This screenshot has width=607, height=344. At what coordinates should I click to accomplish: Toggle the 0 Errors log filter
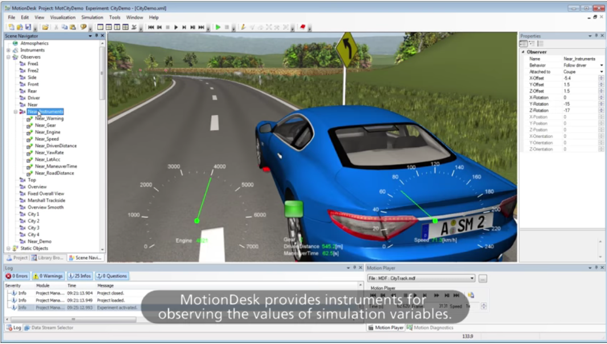point(17,276)
